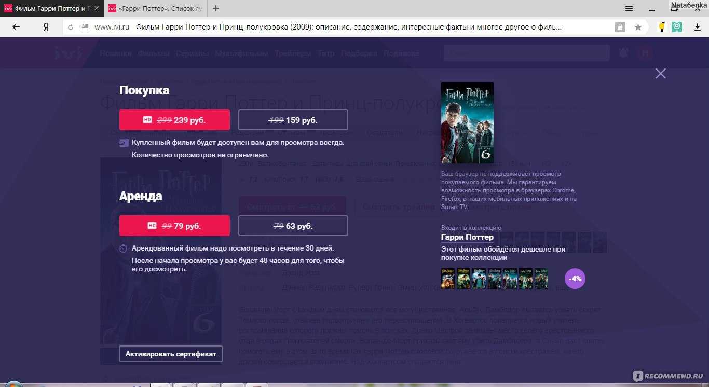Click the clock icon beside Арендованный фильм text
The image size is (709, 387).
pyautogui.click(x=123, y=248)
